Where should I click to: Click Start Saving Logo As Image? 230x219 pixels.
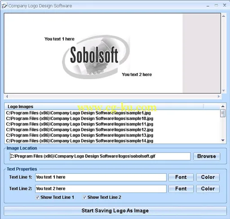click(x=115, y=210)
